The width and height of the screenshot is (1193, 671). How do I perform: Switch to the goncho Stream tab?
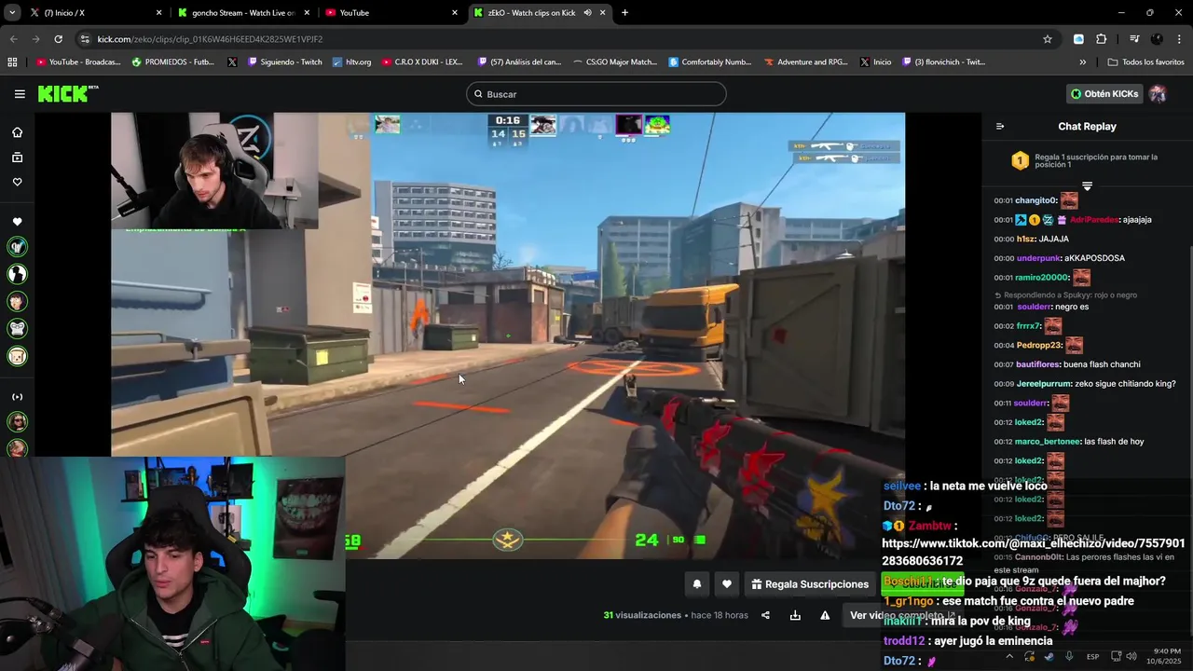242,13
